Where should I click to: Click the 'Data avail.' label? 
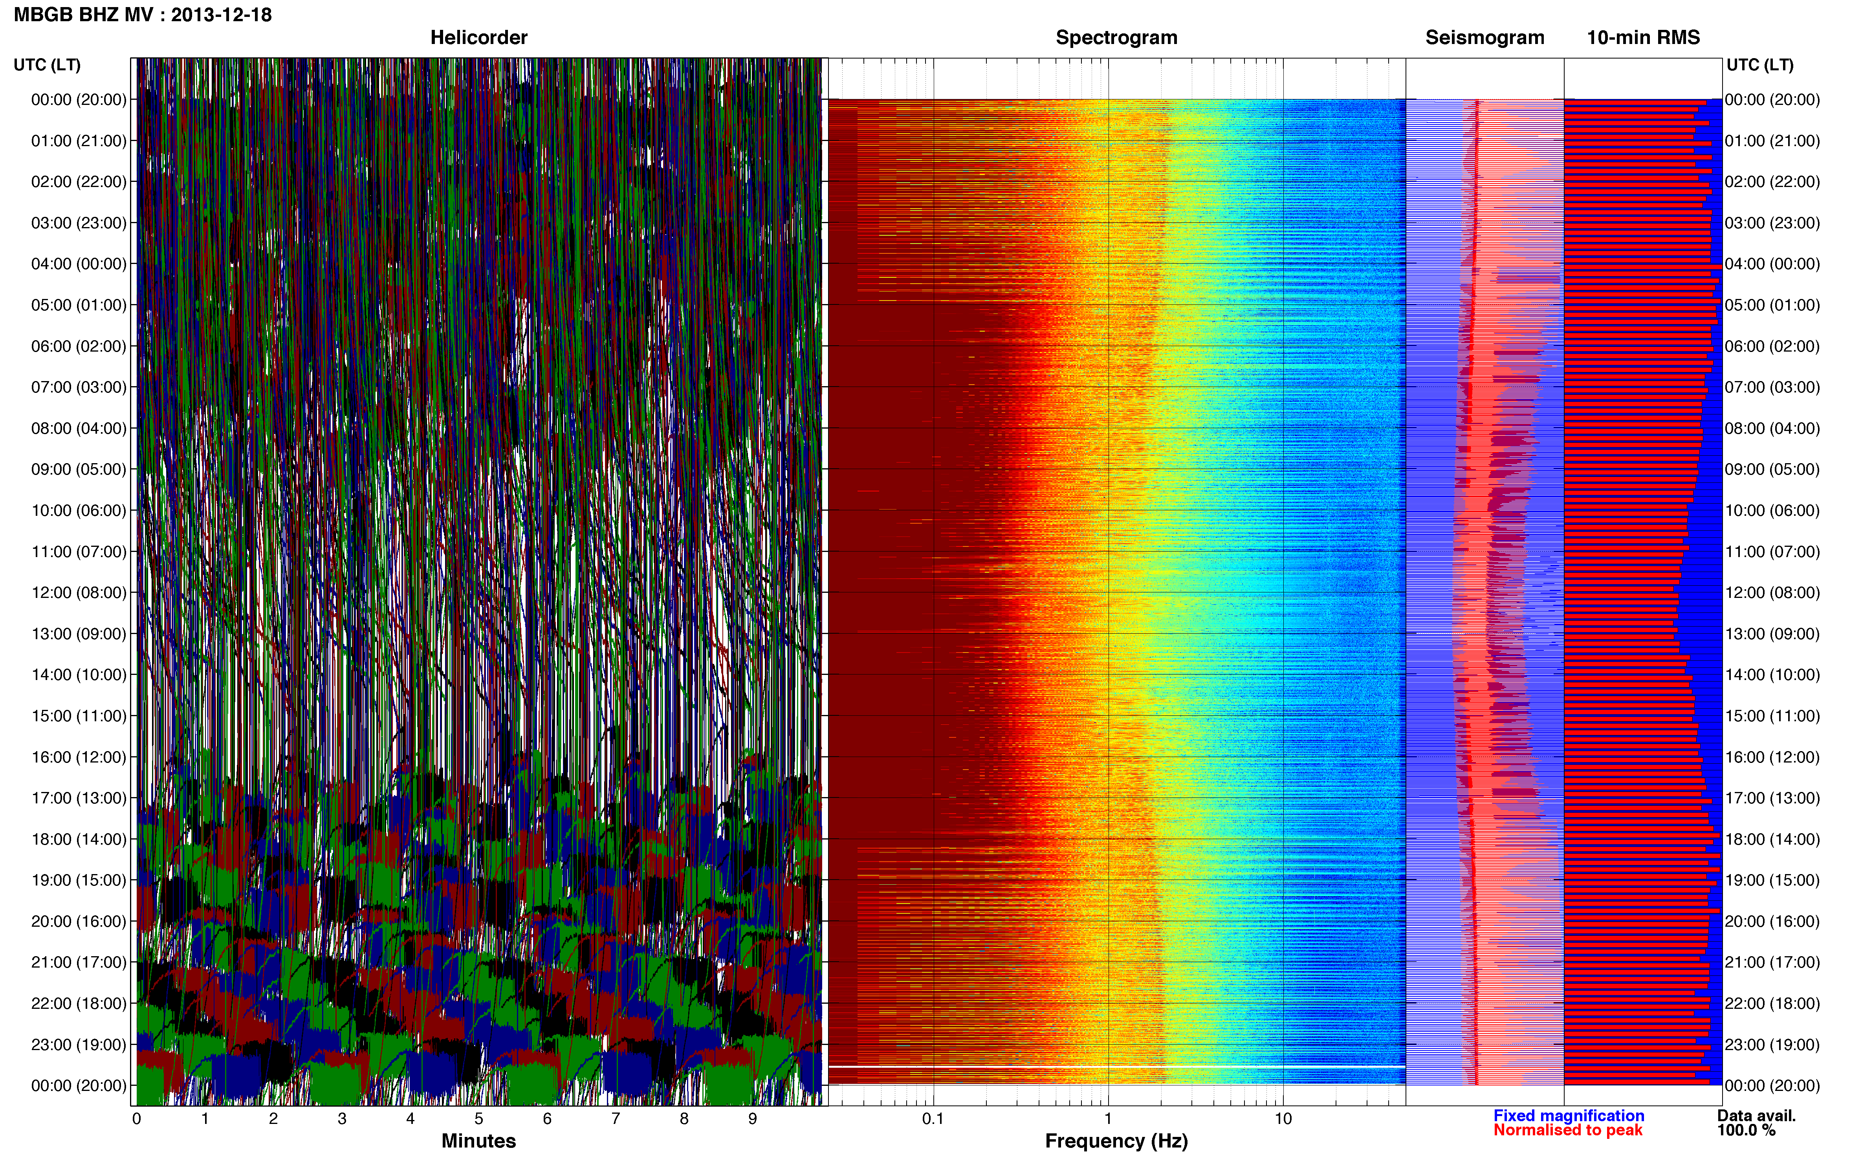(x=1757, y=1116)
